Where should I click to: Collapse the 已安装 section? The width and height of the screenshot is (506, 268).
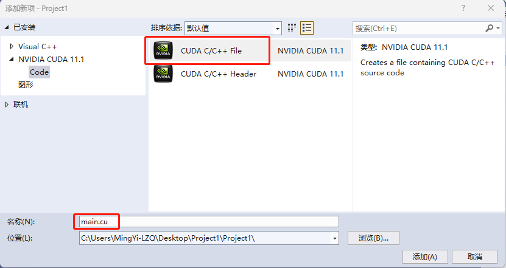coord(7,27)
